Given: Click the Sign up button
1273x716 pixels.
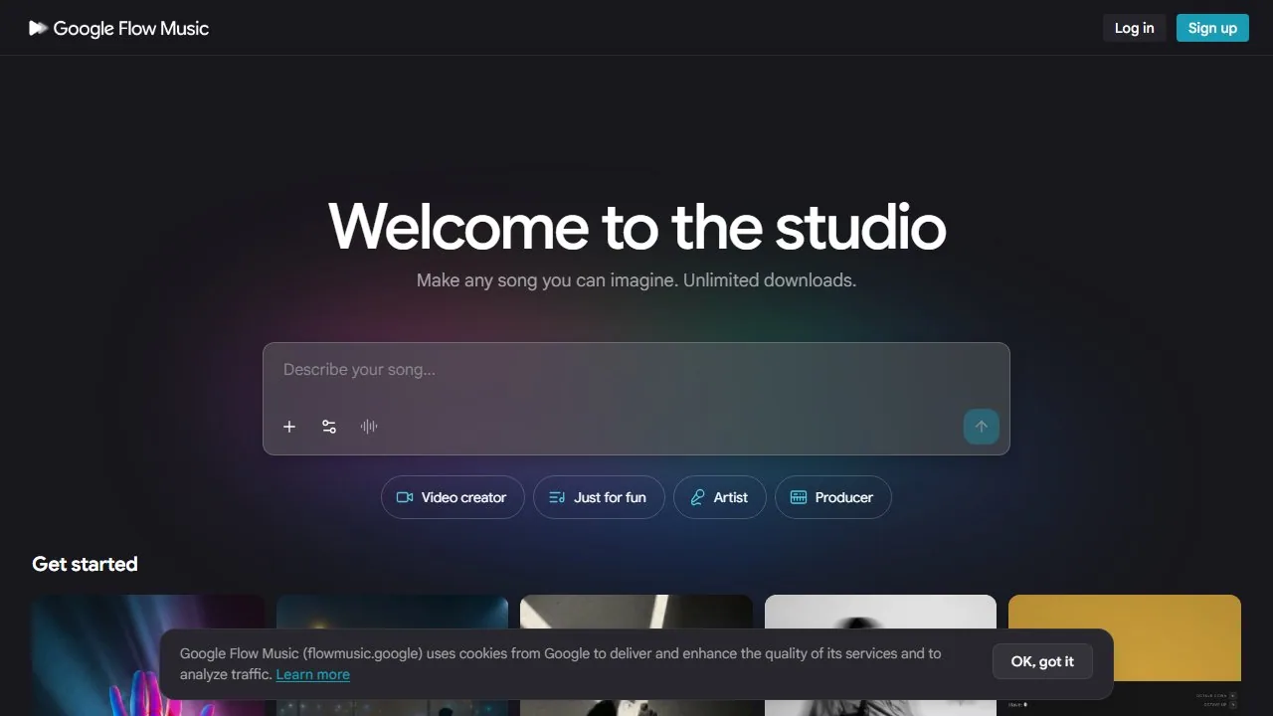Looking at the screenshot, I should click(x=1212, y=28).
